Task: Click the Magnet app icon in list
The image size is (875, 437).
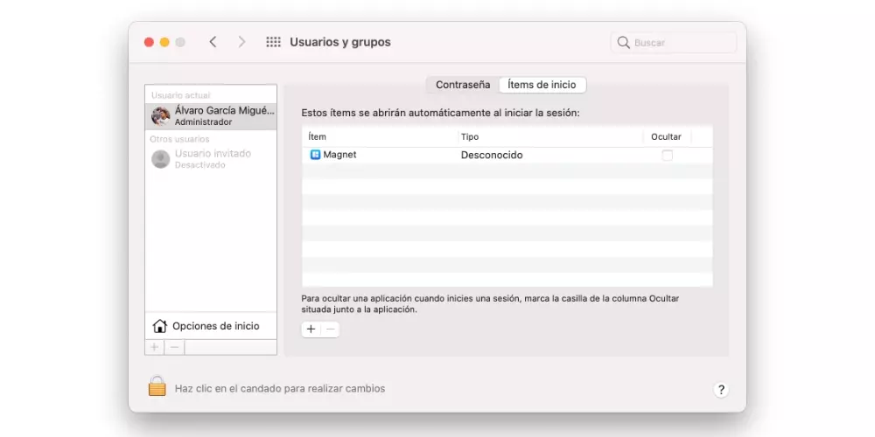Action: tap(315, 155)
